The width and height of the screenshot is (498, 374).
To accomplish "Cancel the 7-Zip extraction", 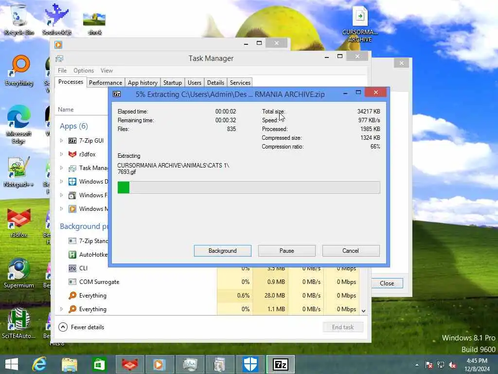I will pos(351,251).
